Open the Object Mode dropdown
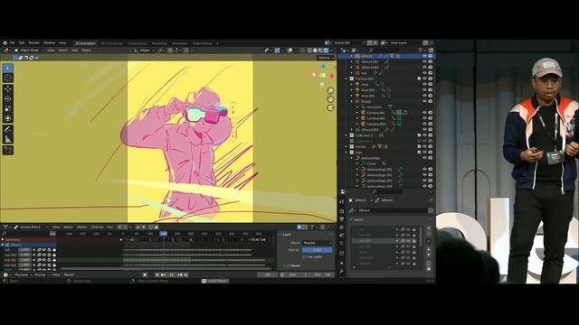The width and height of the screenshot is (579, 325). coord(29,51)
